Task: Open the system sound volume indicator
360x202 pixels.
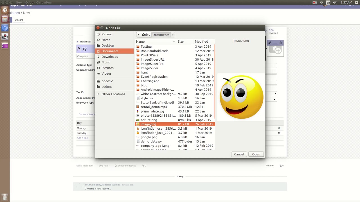Action: 335,3
